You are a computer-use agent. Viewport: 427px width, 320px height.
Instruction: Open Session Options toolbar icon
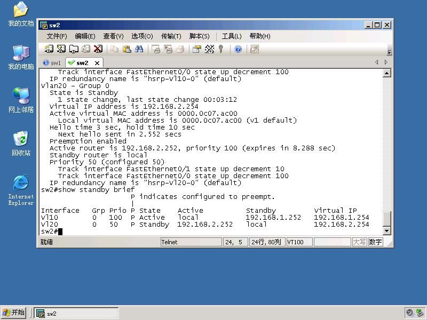(196, 49)
